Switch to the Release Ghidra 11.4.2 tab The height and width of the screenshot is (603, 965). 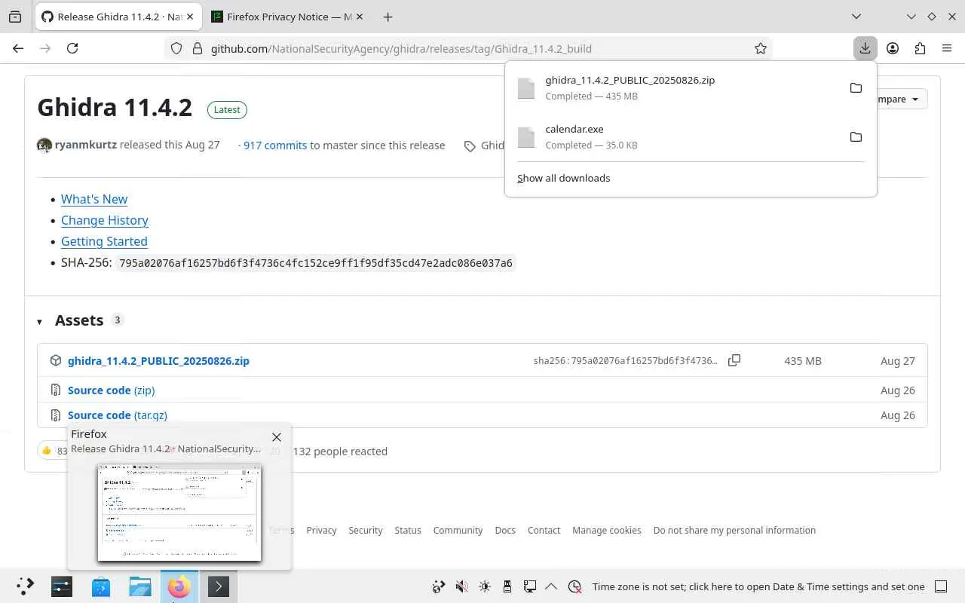coord(118,17)
